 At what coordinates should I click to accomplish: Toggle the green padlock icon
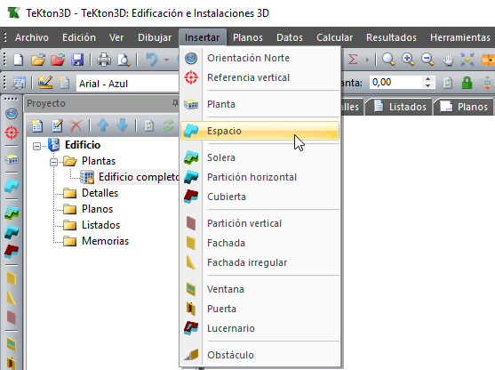pyautogui.click(x=467, y=83)
